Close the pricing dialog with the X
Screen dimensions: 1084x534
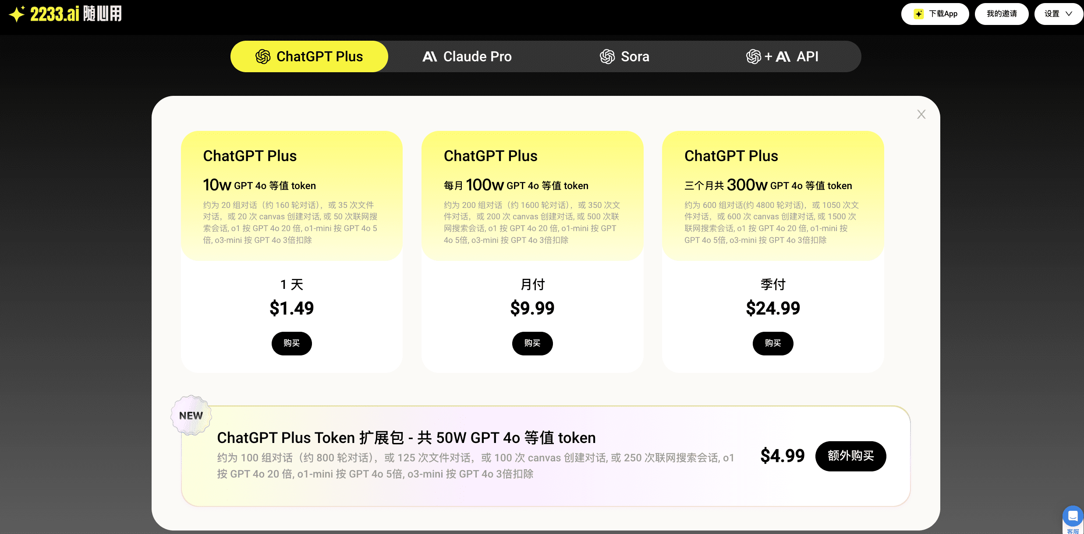pos(921,114)
